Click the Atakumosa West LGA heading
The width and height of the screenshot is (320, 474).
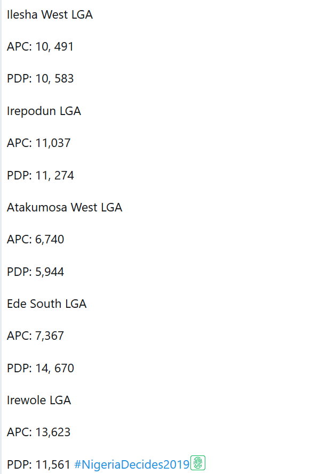click(x=64, y=207)
